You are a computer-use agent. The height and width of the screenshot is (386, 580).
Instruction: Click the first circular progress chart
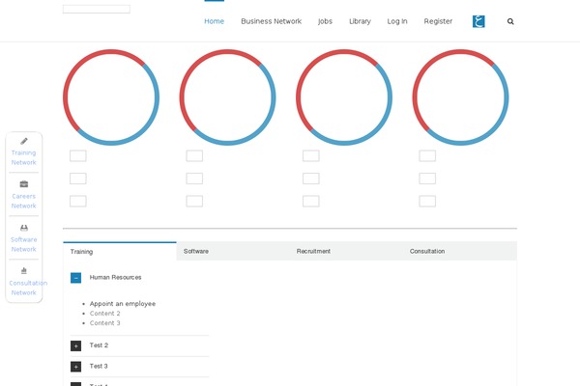111,97
